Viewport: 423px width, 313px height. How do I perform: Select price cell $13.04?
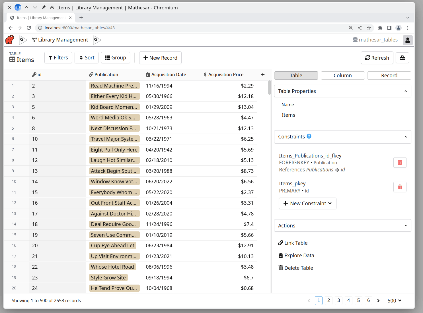pos(228,107)
